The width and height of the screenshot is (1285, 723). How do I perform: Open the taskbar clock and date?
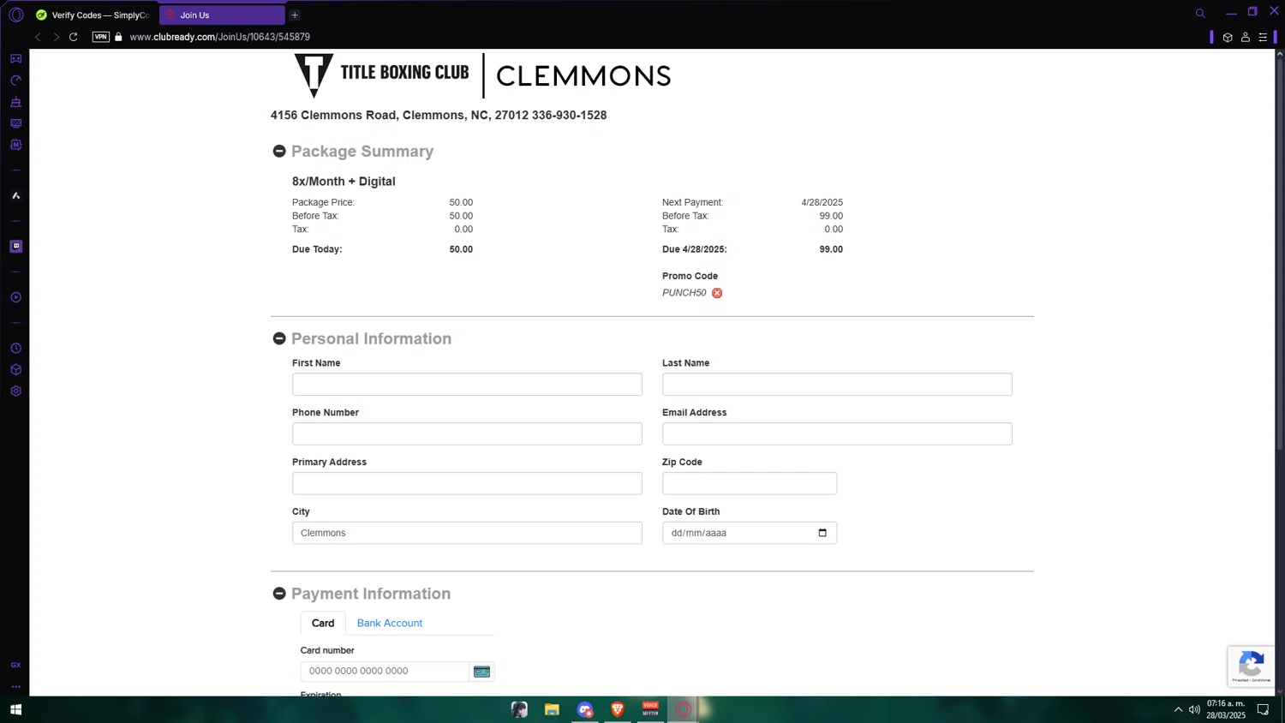1226,709
